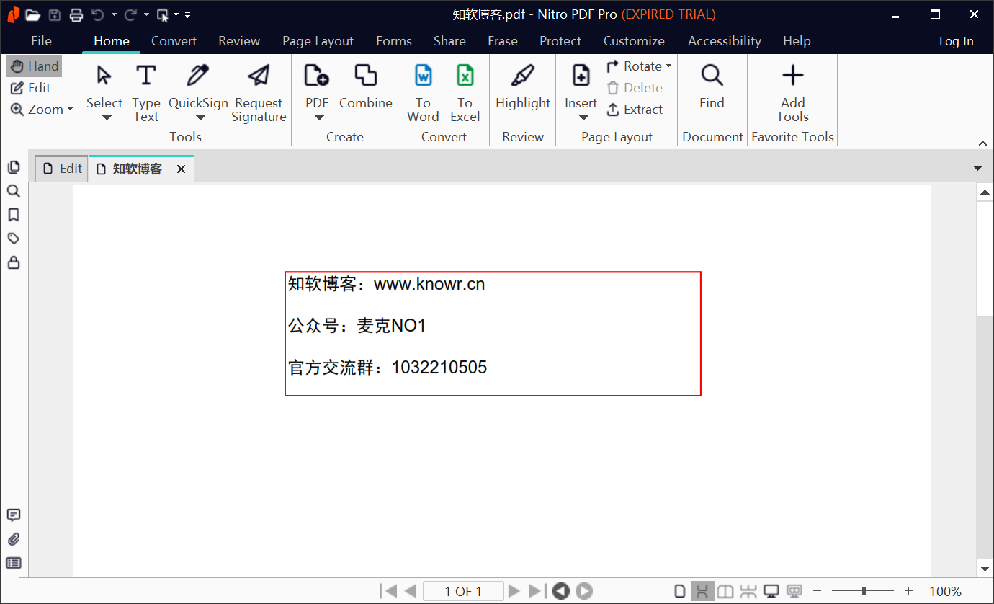Click the page number field
Viewport: 994px width, 604px height.
point(462,591)
